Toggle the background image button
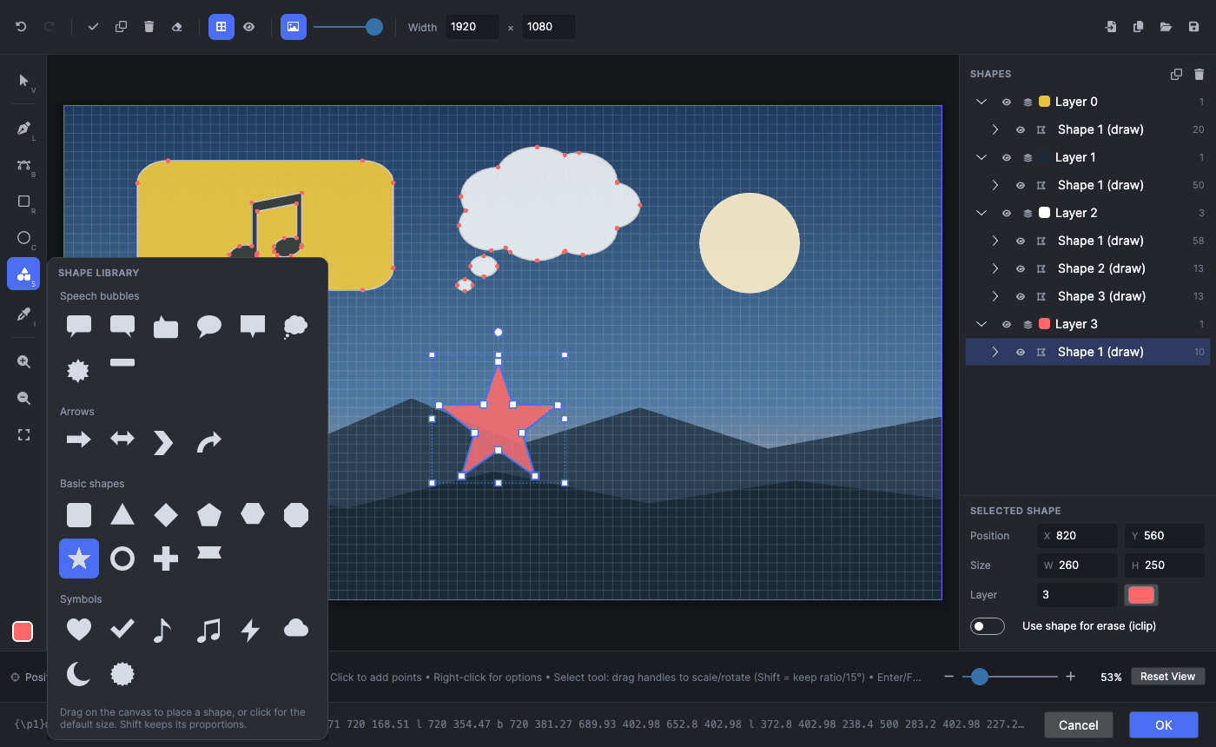Screen dimensions: 1216x747 coord(294,27)
